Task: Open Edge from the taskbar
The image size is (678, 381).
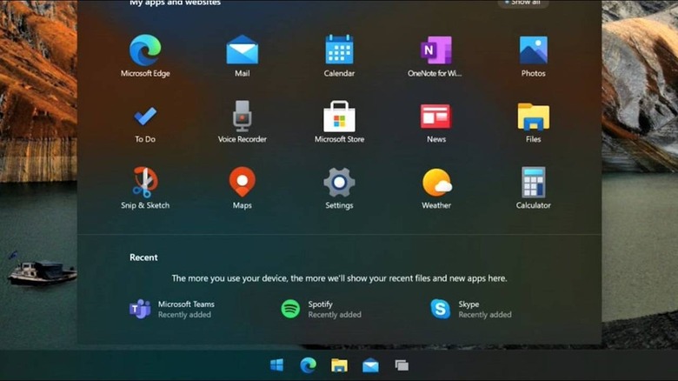Action: [x=308, y=365]
